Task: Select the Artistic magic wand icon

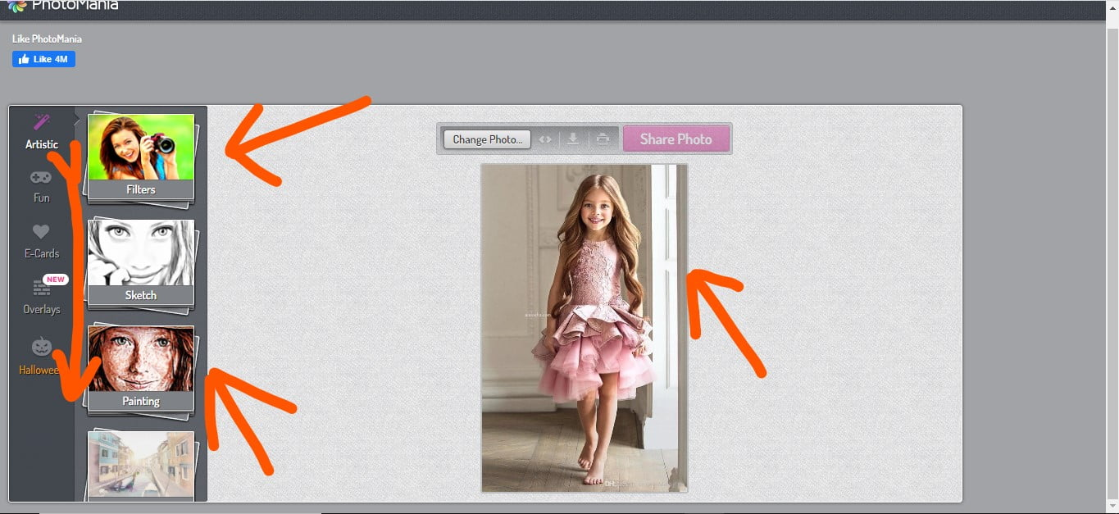Action: 41,123
